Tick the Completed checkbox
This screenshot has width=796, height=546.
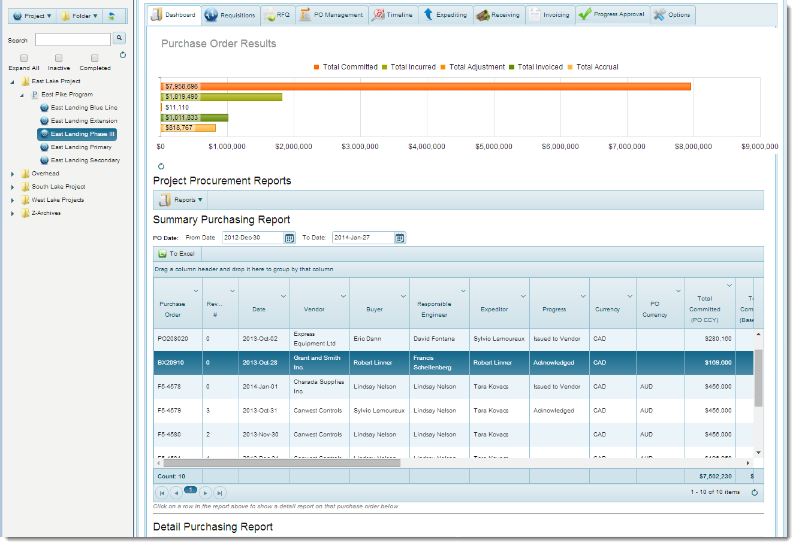tap(95, 58)
